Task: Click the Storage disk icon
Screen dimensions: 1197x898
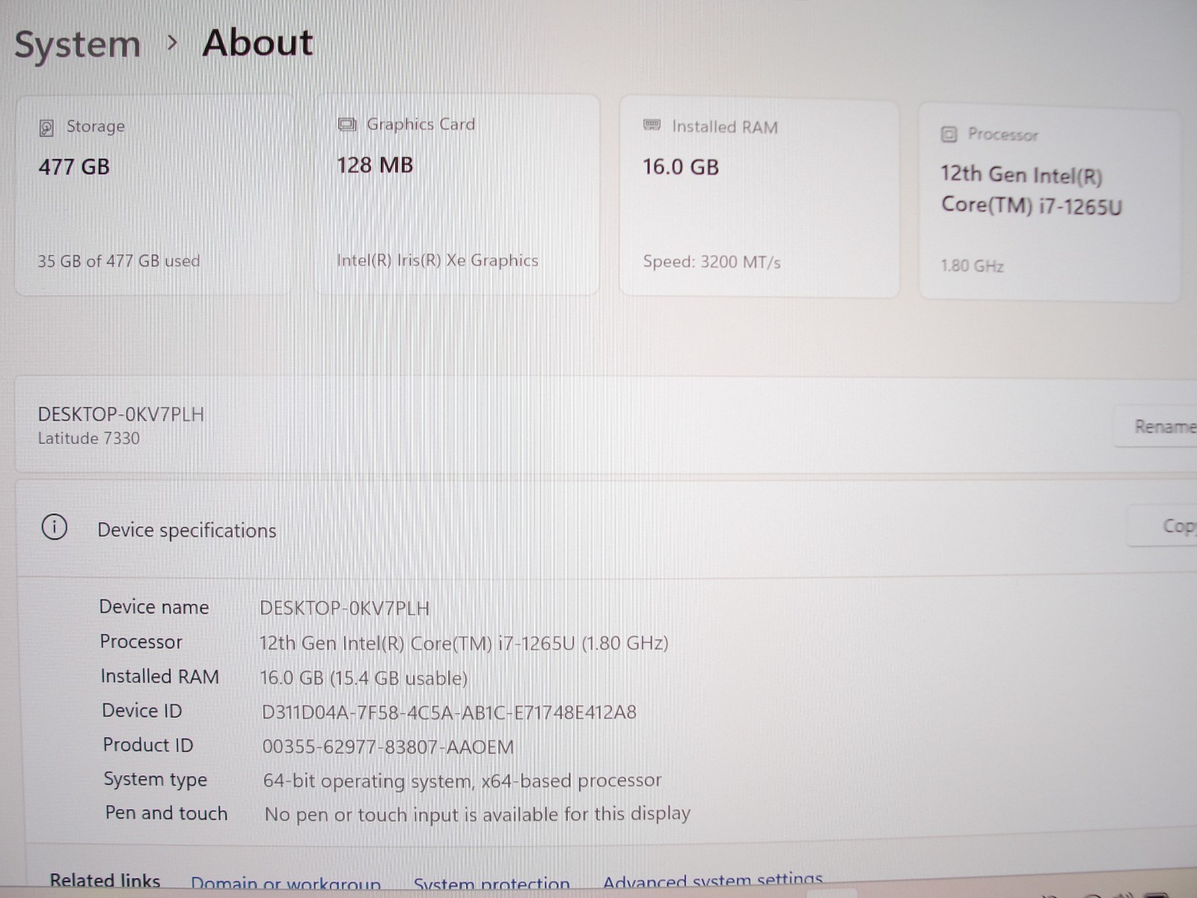Action: click(x=46, y=128)
